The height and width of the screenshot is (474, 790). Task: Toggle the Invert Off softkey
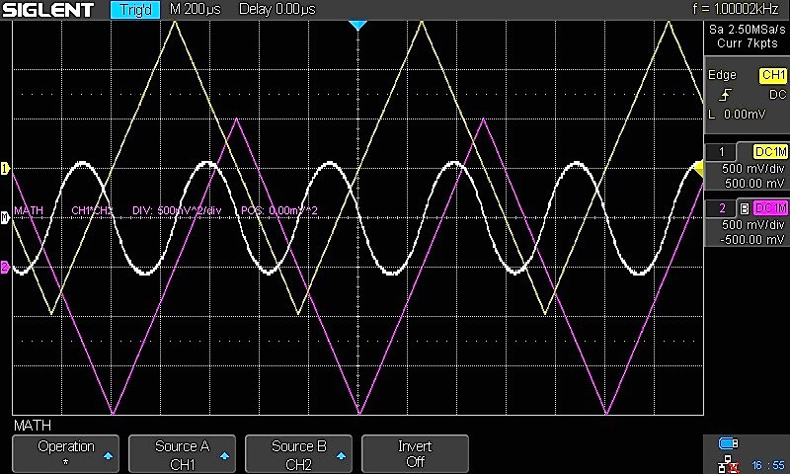pyautogui.click(x=415, y=454)
